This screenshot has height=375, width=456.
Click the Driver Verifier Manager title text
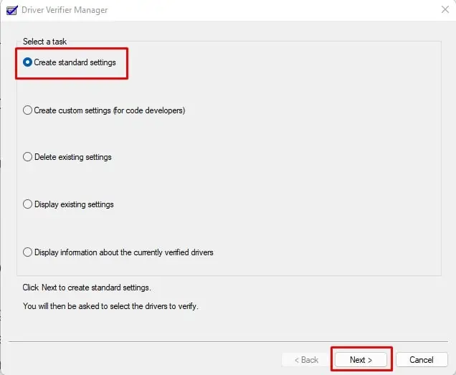point(65,10)
